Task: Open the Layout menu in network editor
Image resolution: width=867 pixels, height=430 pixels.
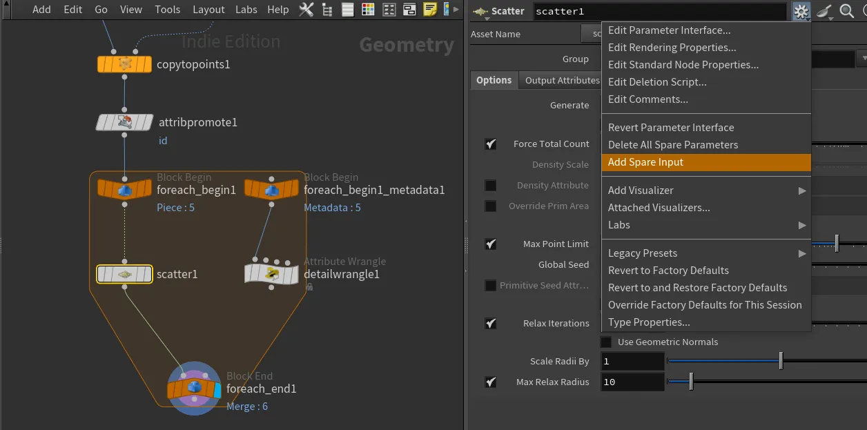Action: tap(208, 10)
